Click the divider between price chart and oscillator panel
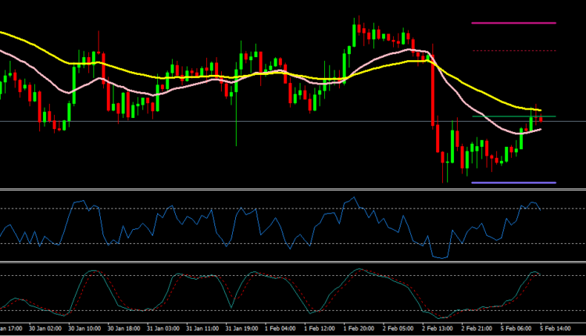 coord(293,190)
